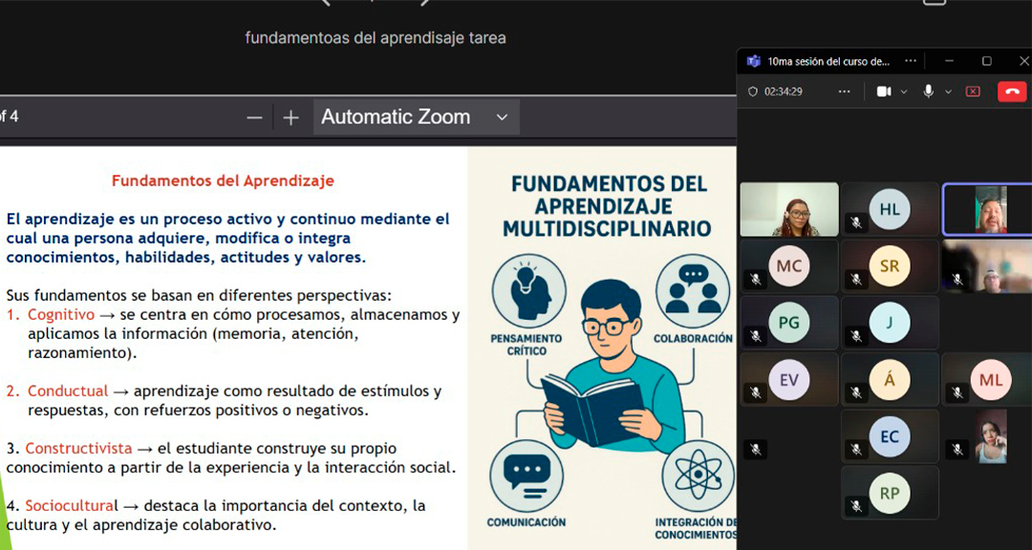Click the red word "Cognitivo"

[61, 314]
